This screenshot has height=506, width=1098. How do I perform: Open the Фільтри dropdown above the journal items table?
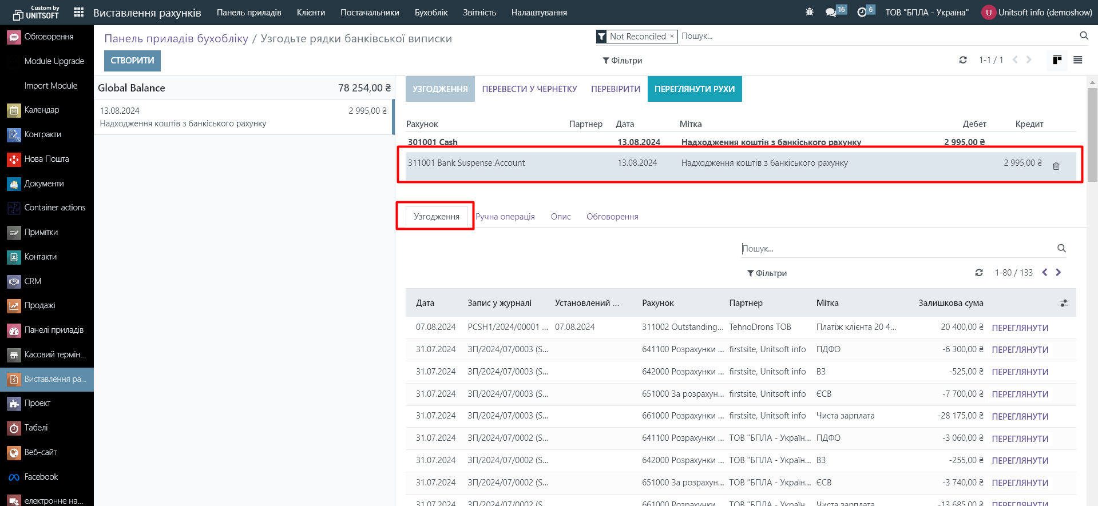(x=767, y=273)
